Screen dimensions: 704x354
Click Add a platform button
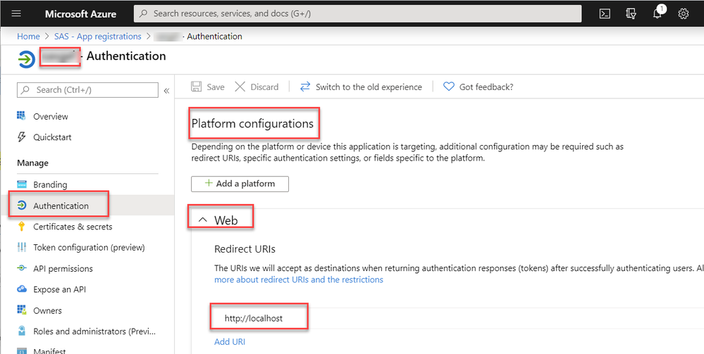click(x=240, y=184)
